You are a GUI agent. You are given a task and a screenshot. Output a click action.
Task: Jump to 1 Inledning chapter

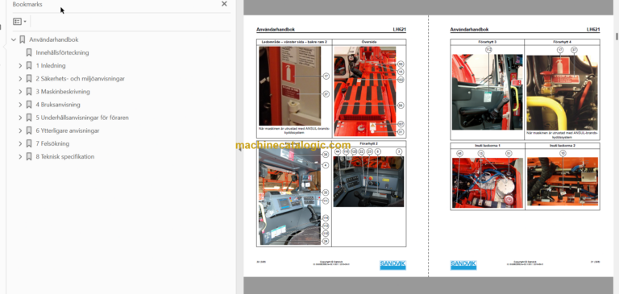coord(51,66)
